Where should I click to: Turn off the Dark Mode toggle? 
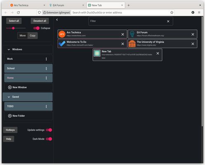point(49,139)
